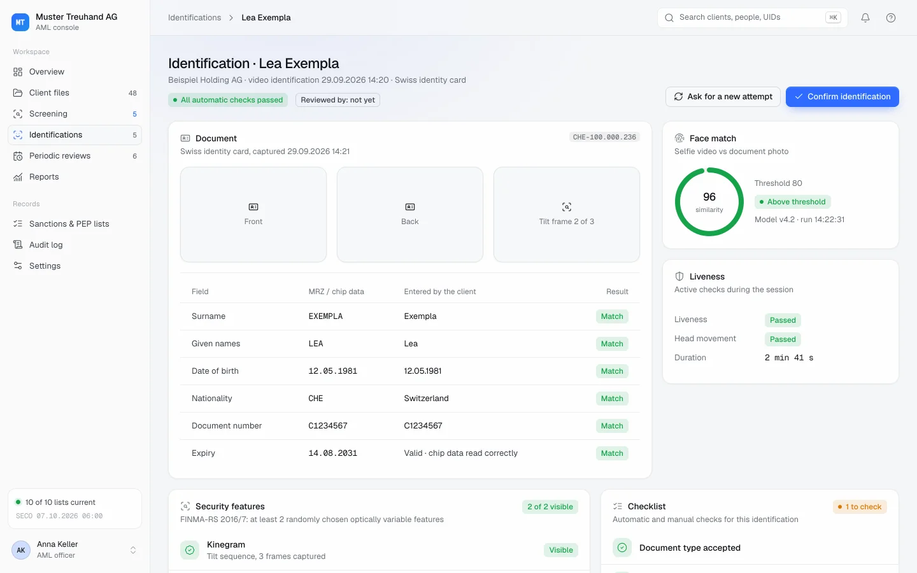Viewport: 917px width, 573px height.
Task: Open the help question mark icon
Action: coord(891,18)
